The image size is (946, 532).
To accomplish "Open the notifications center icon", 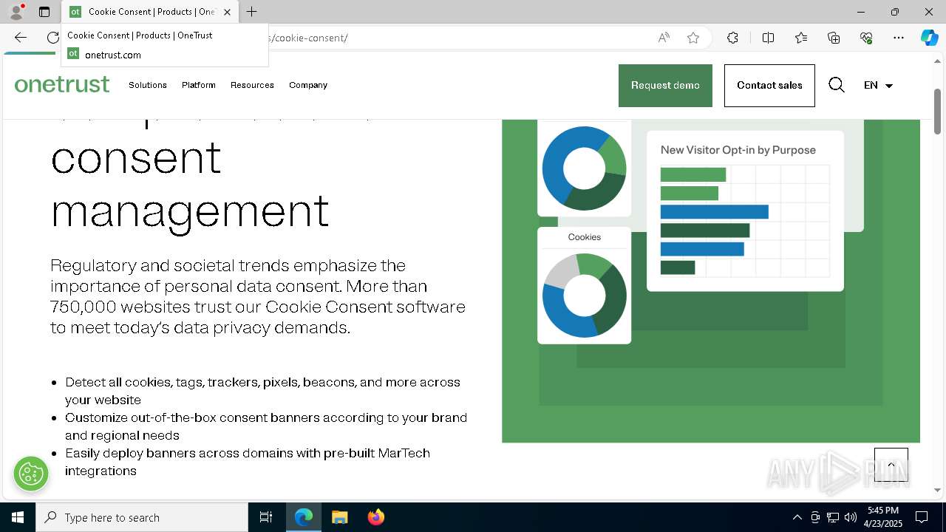I will pyautogui.click(x=922, y=517).
